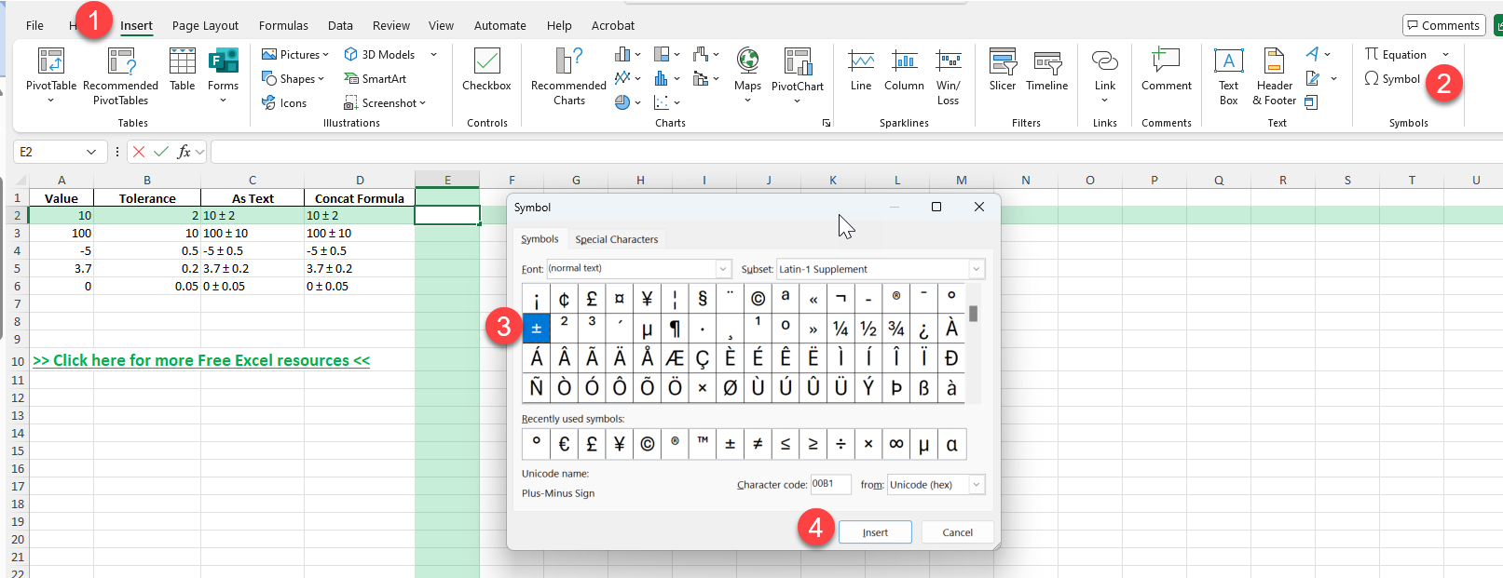Switch to the Data tab
1503x578 pixels.
[340, 25]
